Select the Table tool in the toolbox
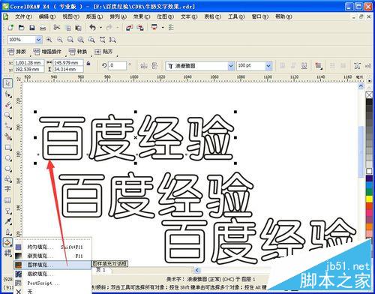Image resolution: width=375 pixels, height=294 pixels. coord(8,200)
